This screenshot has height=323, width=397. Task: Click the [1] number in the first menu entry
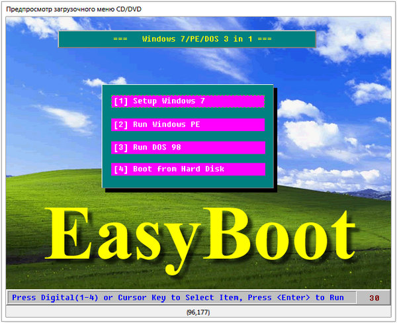coord(120,101)
